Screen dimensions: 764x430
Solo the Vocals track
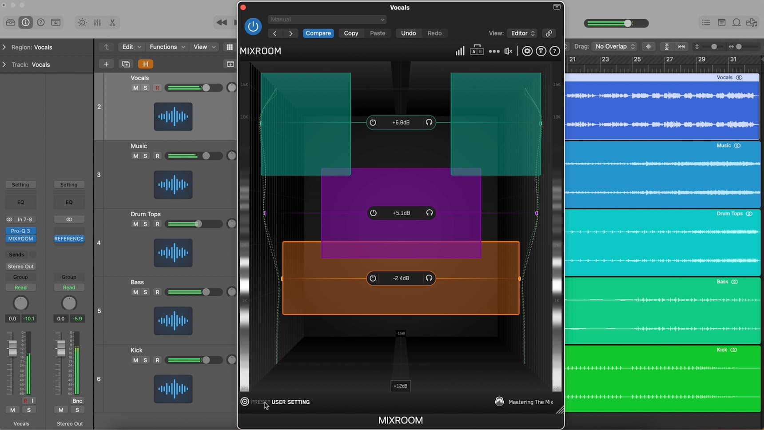pos(145,88)
